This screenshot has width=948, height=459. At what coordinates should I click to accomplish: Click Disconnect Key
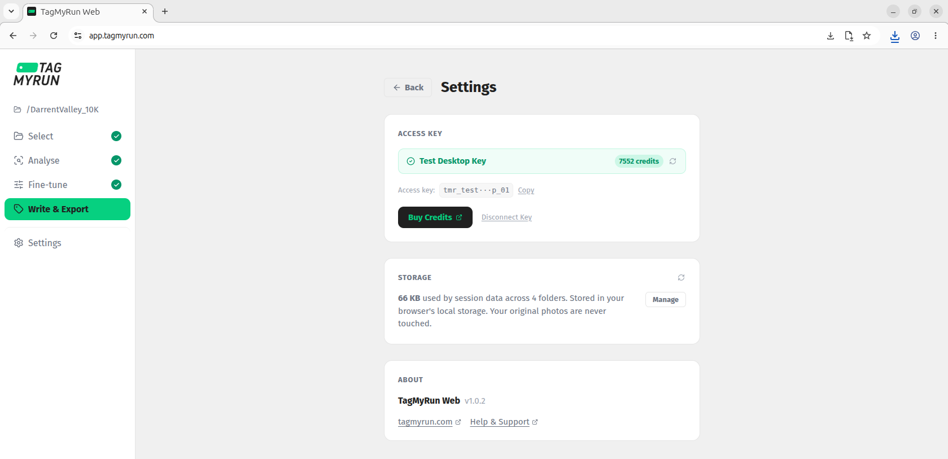point(506,217)
